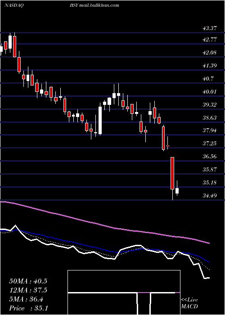Click the 42.08 price axis label
This screenshot has width=225, height=315.
pos(210,53)
